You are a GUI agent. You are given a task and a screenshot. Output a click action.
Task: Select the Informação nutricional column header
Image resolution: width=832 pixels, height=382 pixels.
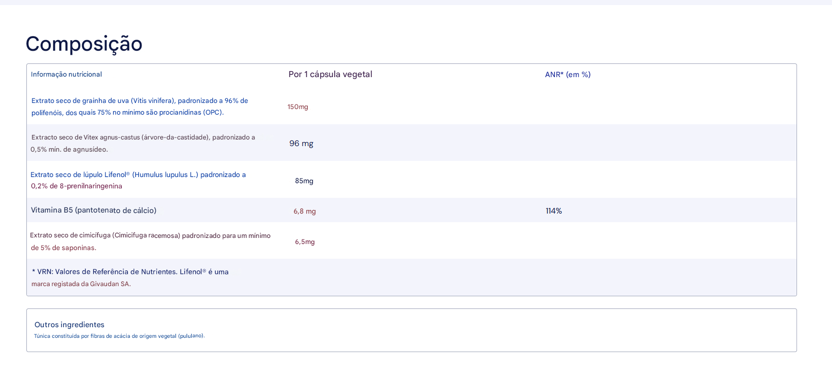pyautogui.click(x=66, y=75)
